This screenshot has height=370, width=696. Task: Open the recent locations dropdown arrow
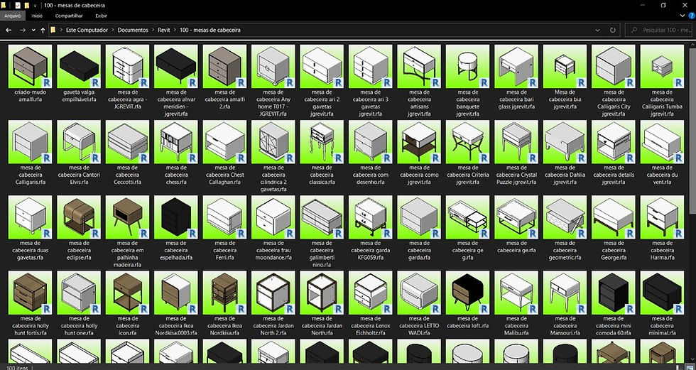tap(33, 30)
